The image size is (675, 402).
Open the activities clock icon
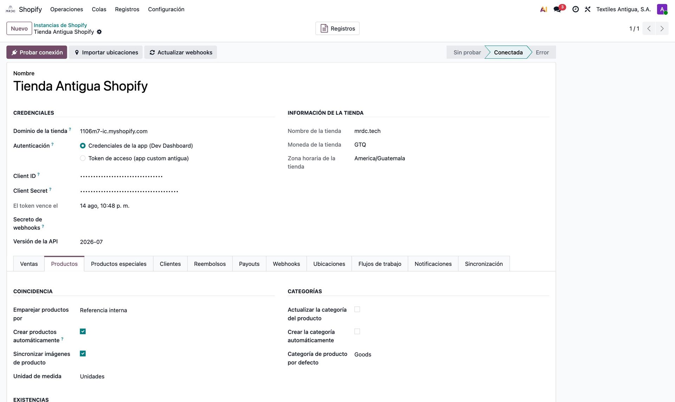coord(576,9)
